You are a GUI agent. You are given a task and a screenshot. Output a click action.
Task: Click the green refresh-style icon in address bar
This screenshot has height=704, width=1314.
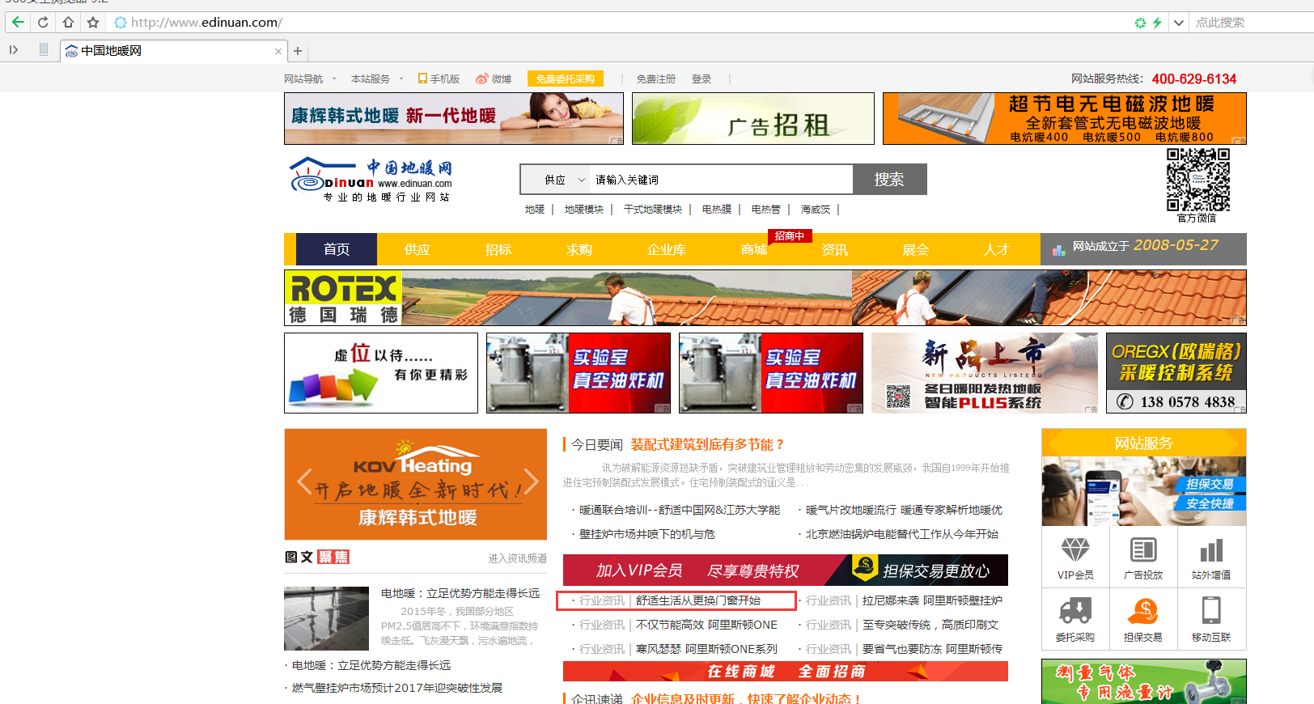pyautogui.click(x=1140, y=23)
